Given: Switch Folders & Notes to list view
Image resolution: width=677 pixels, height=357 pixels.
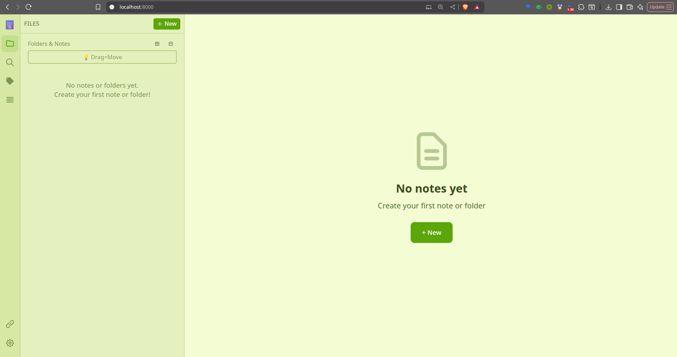Looking at the screenshot, I should [171, 44].
